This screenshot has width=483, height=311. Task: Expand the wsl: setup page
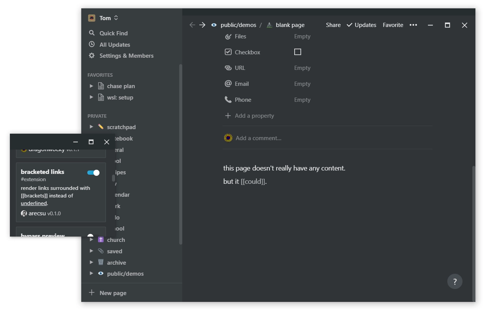(x=91, y=97)
